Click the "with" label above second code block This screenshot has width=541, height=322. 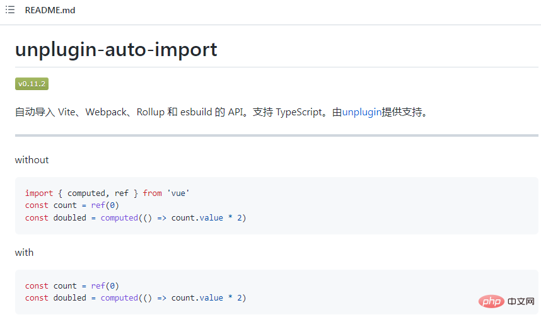pos(24,253)
